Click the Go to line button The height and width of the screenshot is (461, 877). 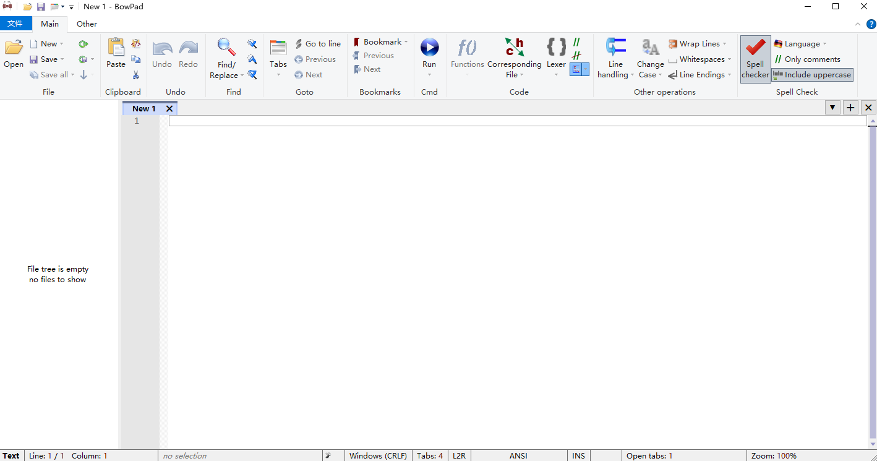pos(318,44)
